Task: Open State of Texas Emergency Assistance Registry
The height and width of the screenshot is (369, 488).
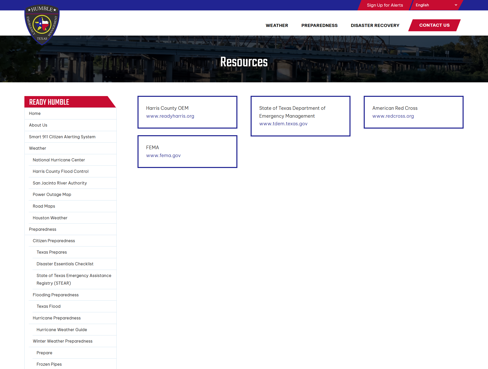Action: 74,279
